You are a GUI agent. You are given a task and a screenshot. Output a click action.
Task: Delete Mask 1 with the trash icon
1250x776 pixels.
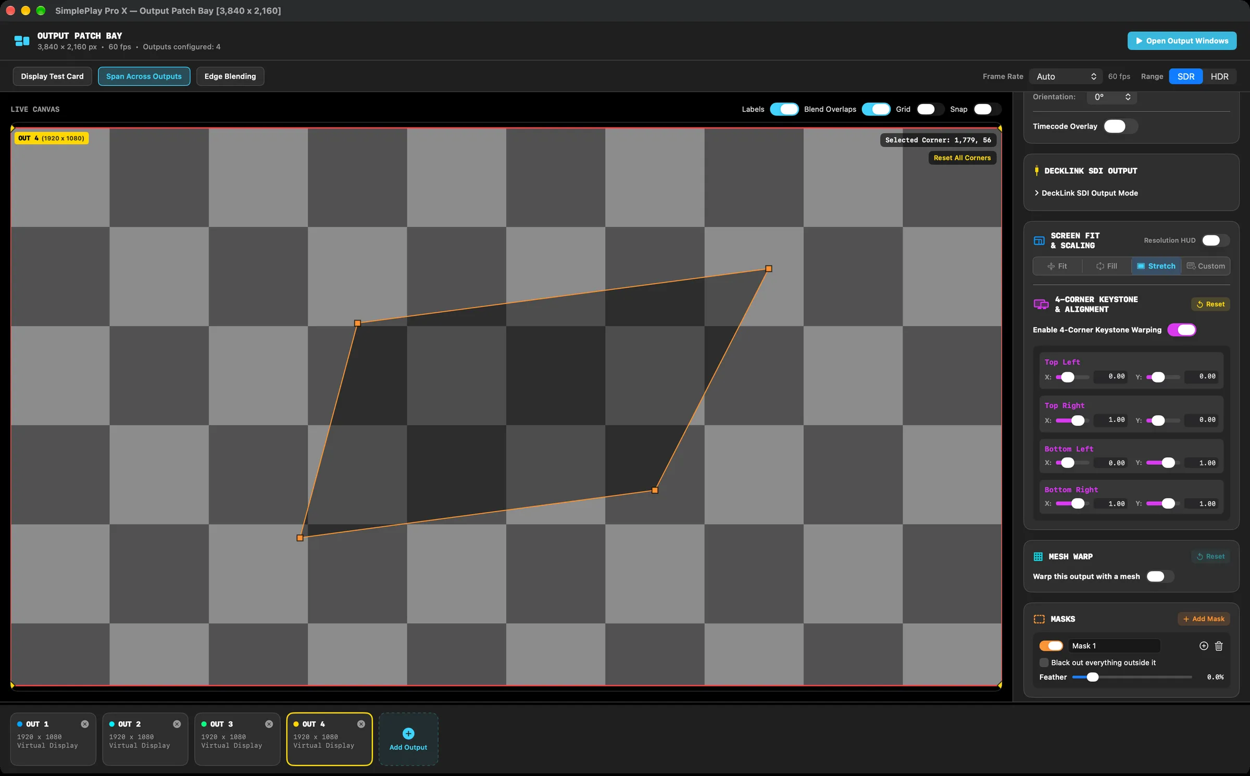click(x=1219, y=646)
